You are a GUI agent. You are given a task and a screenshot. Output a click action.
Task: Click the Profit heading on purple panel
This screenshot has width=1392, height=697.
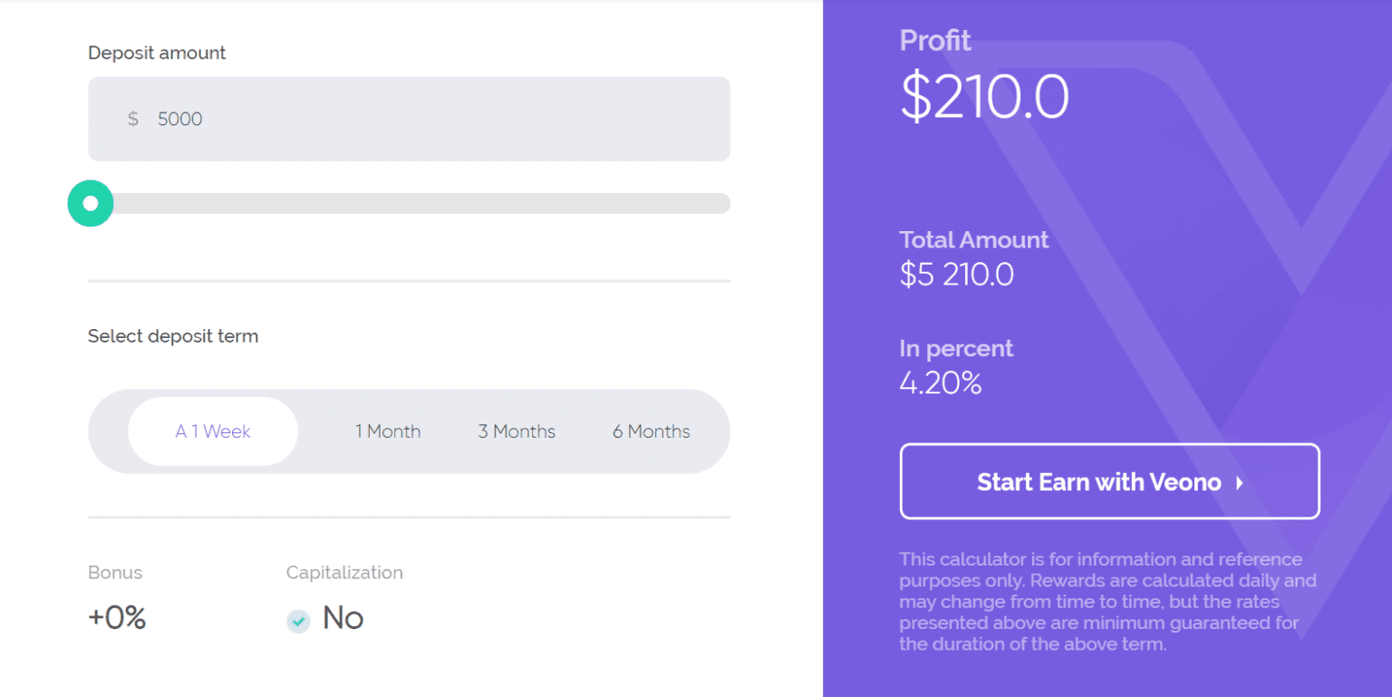(x=934, y=40)
